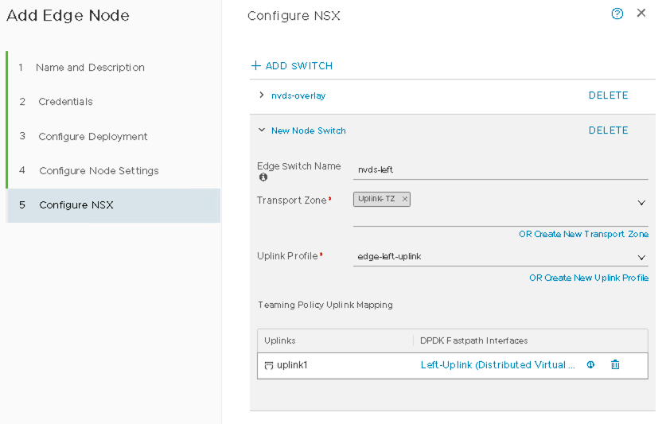Click the uplink1 interface icon
This screenshot has width=666, height=424.
coord(269,365)
